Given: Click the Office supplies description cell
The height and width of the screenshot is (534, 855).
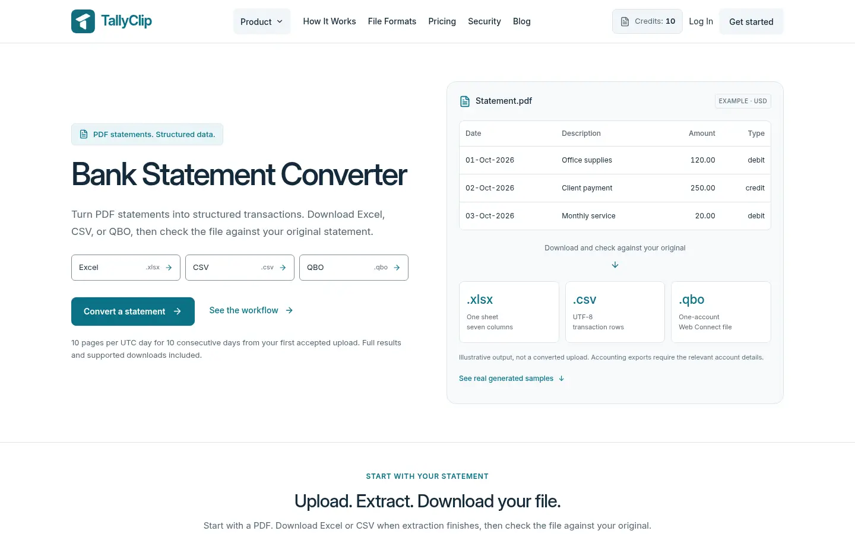Looking at the screenshot, I should (587, 160).
